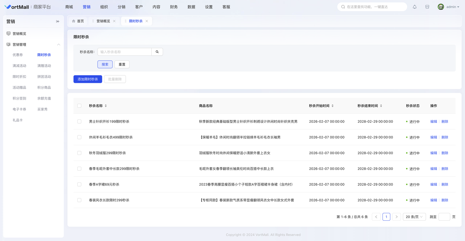Click the magnifier search icon button
The width and height of the screenshot is (465, 241).
(x=157, y=52)
